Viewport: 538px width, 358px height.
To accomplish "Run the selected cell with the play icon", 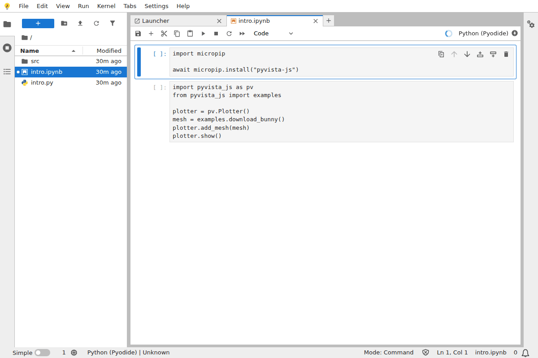I will (203, 34).
